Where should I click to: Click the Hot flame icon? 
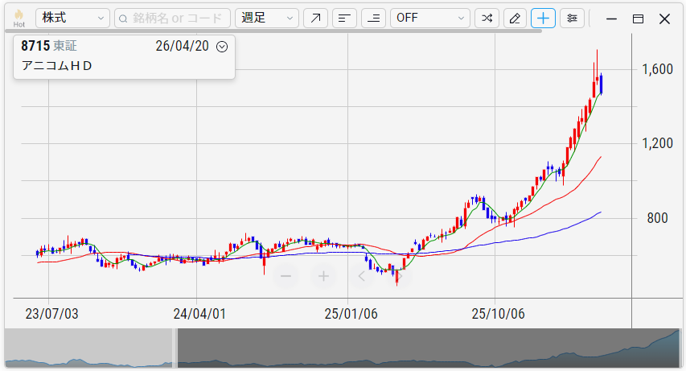[18, 18]
